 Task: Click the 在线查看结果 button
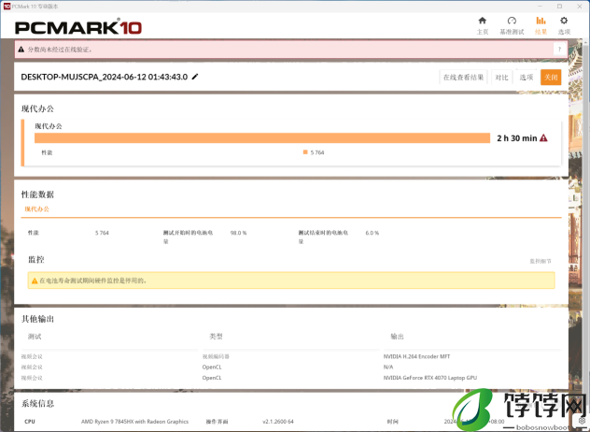click(463, 78)
